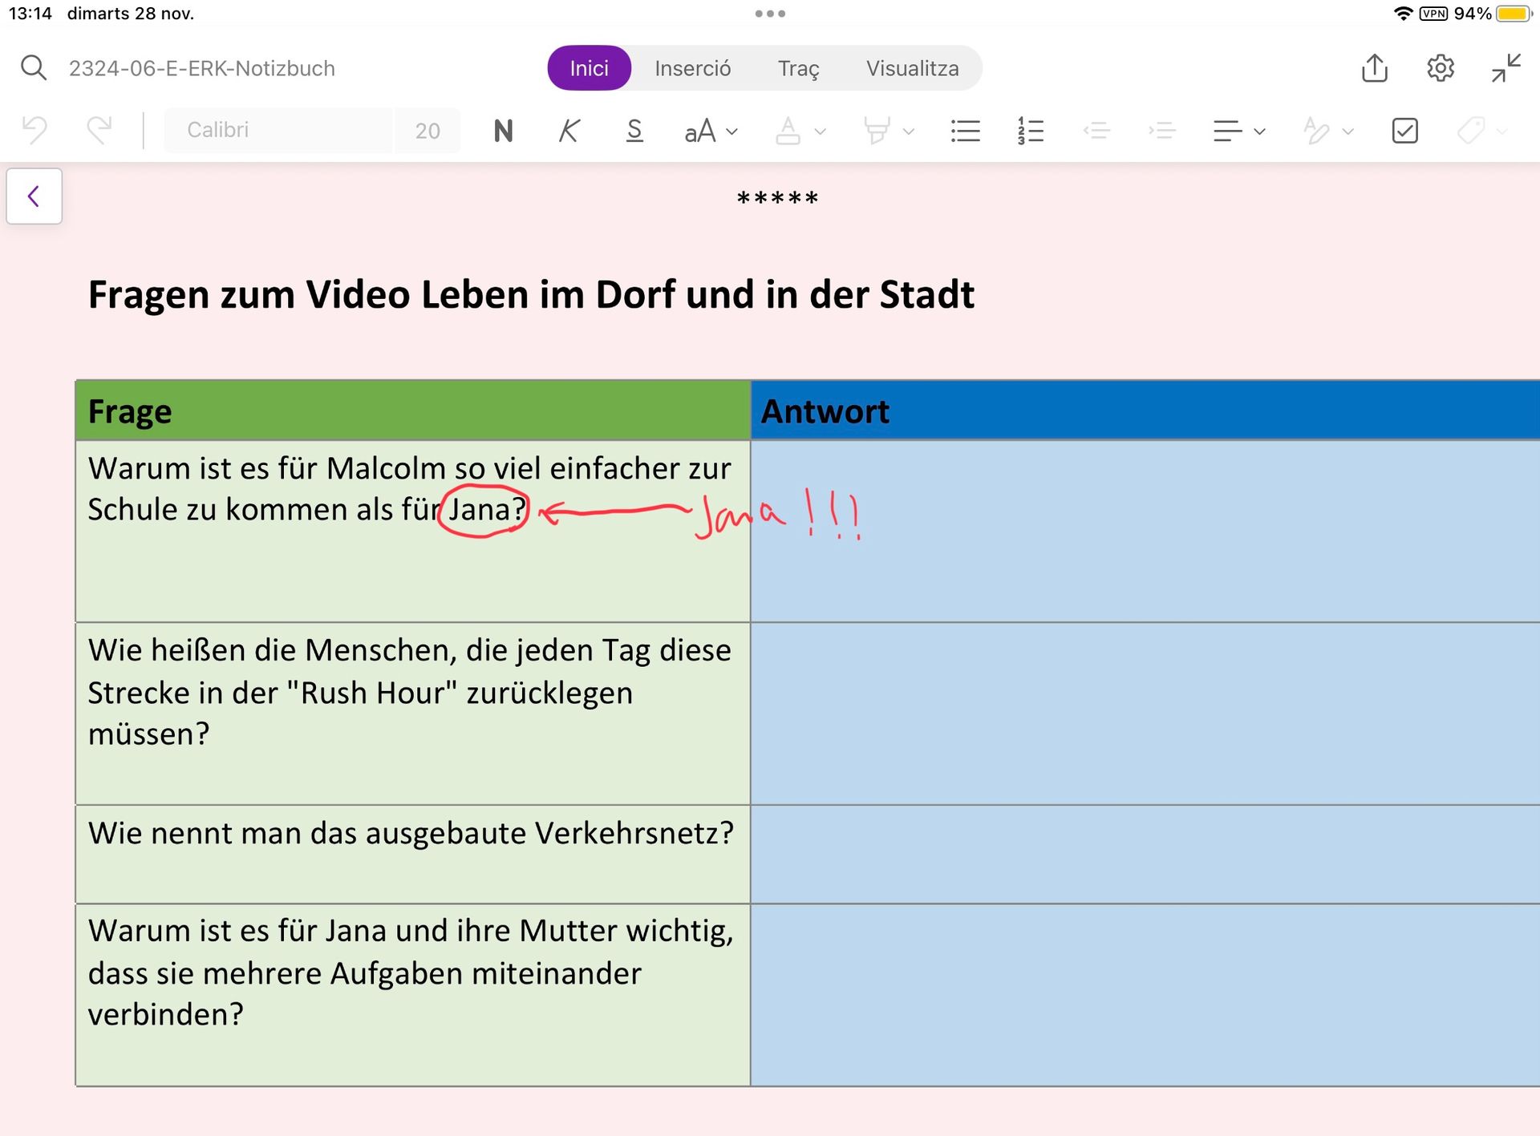1540x1136 pixels.
Task: Click the search magnifier icon
Action: (x=34, y=68)
